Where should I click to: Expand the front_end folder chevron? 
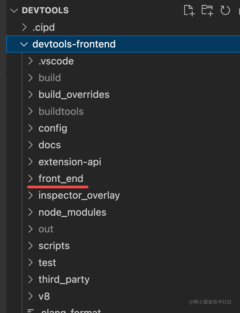pos(31,179)
